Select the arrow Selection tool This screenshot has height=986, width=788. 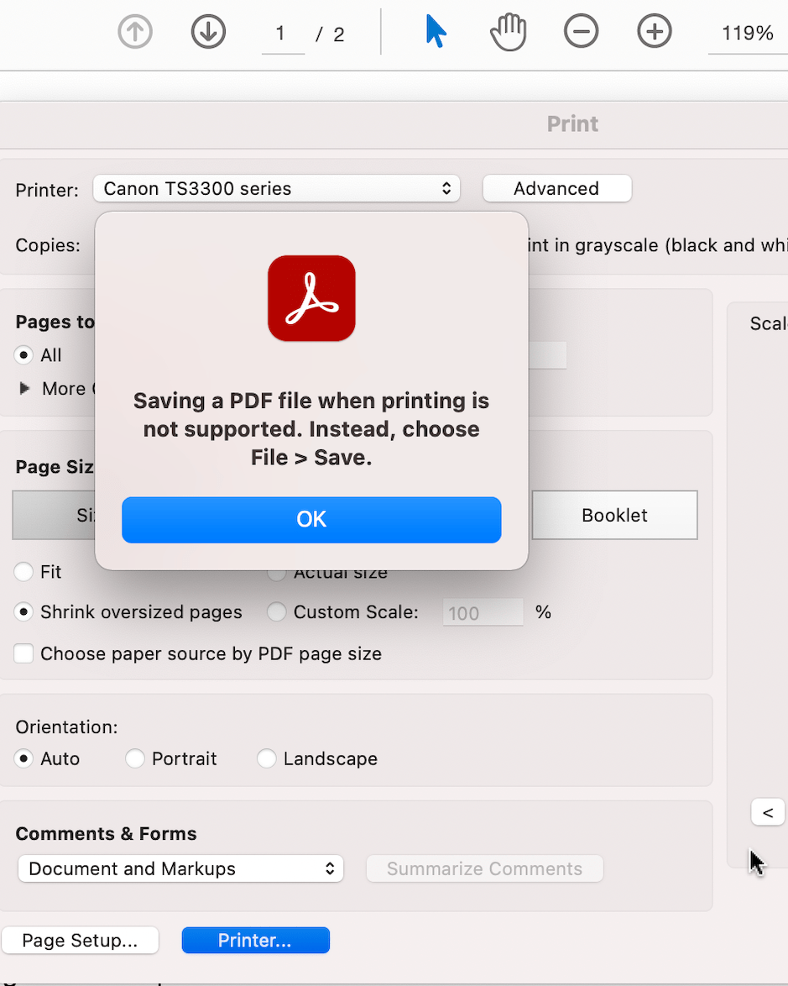(435, 31)
